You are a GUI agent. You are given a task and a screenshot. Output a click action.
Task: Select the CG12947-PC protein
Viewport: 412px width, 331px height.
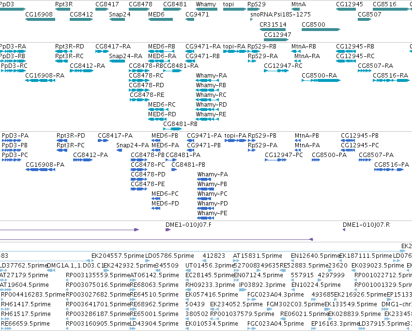click(275, 160)
